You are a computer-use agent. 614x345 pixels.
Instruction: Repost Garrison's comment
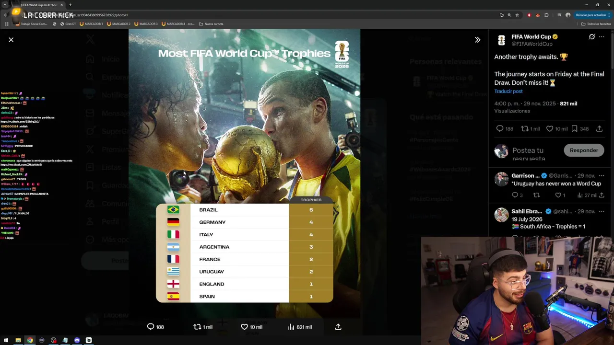click(x=537, y=195)
